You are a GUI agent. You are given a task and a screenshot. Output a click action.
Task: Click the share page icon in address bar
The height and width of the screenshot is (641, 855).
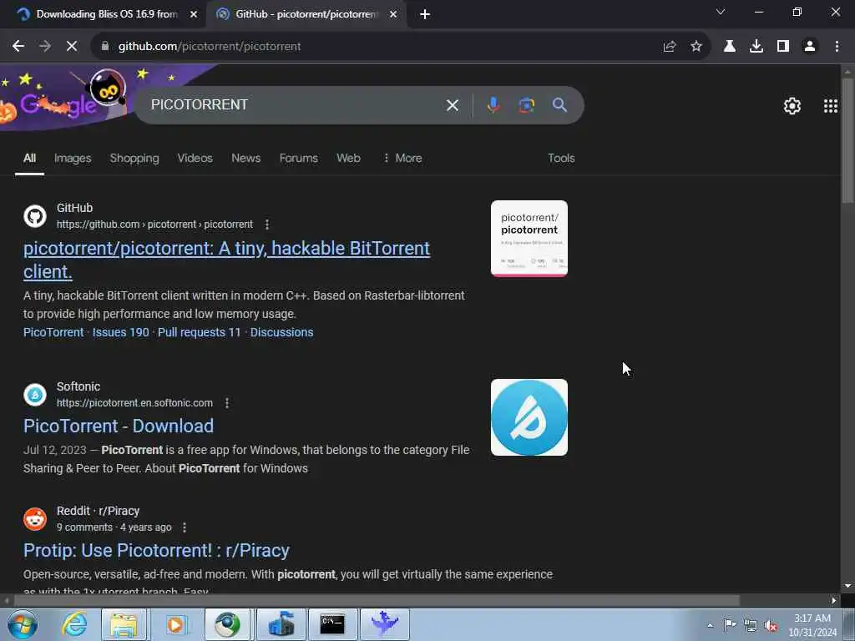[x=670, y=47]
